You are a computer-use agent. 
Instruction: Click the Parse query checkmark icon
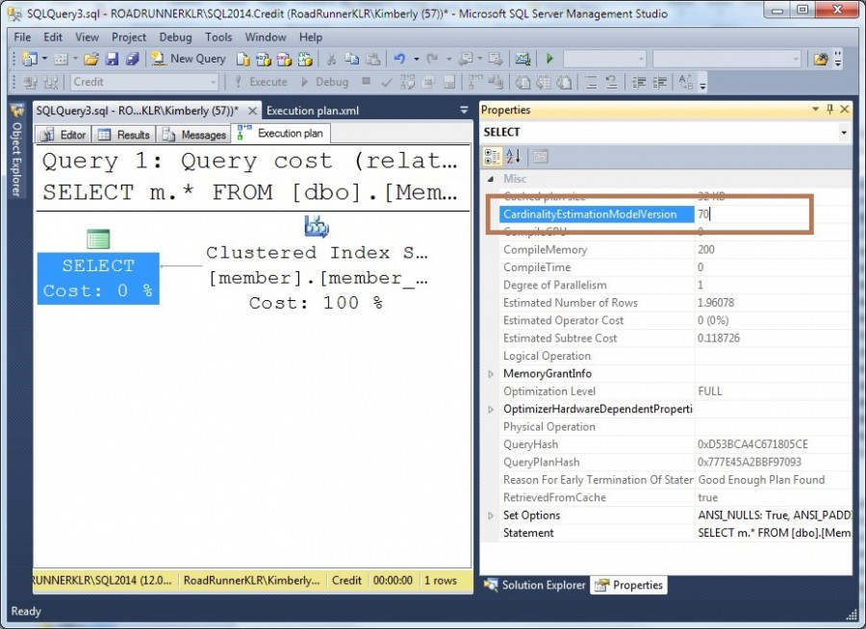[385, 83]
